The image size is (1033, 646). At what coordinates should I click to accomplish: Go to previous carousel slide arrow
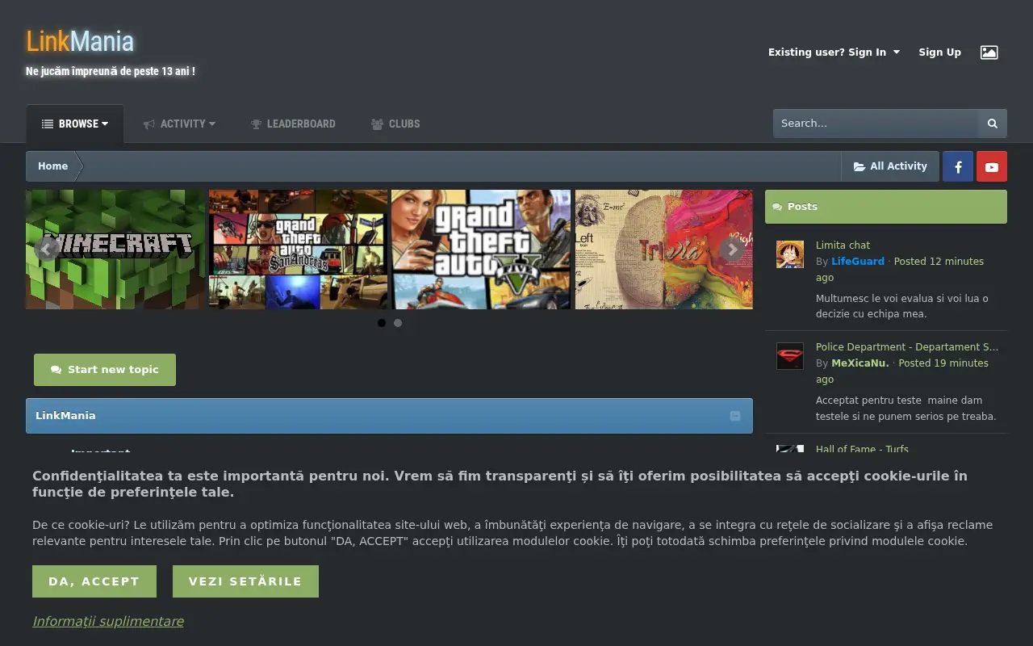tap(46, 250)
